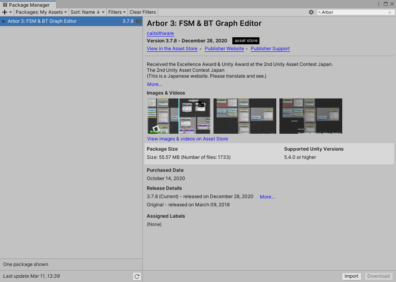Open the Publisher Support link

click(x=270, y=49)
